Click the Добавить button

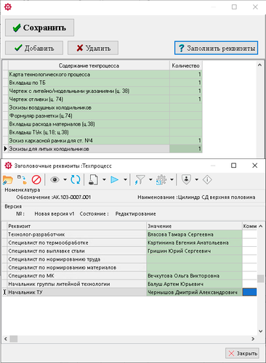[34, 48]
